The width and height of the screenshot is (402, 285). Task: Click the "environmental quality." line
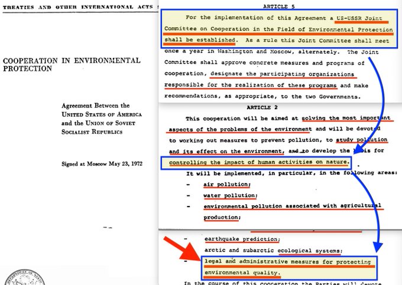pos(242,273)
